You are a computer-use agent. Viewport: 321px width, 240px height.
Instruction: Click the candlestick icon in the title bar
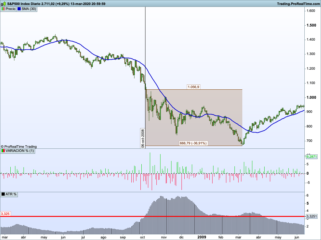[x=4, y=3]
